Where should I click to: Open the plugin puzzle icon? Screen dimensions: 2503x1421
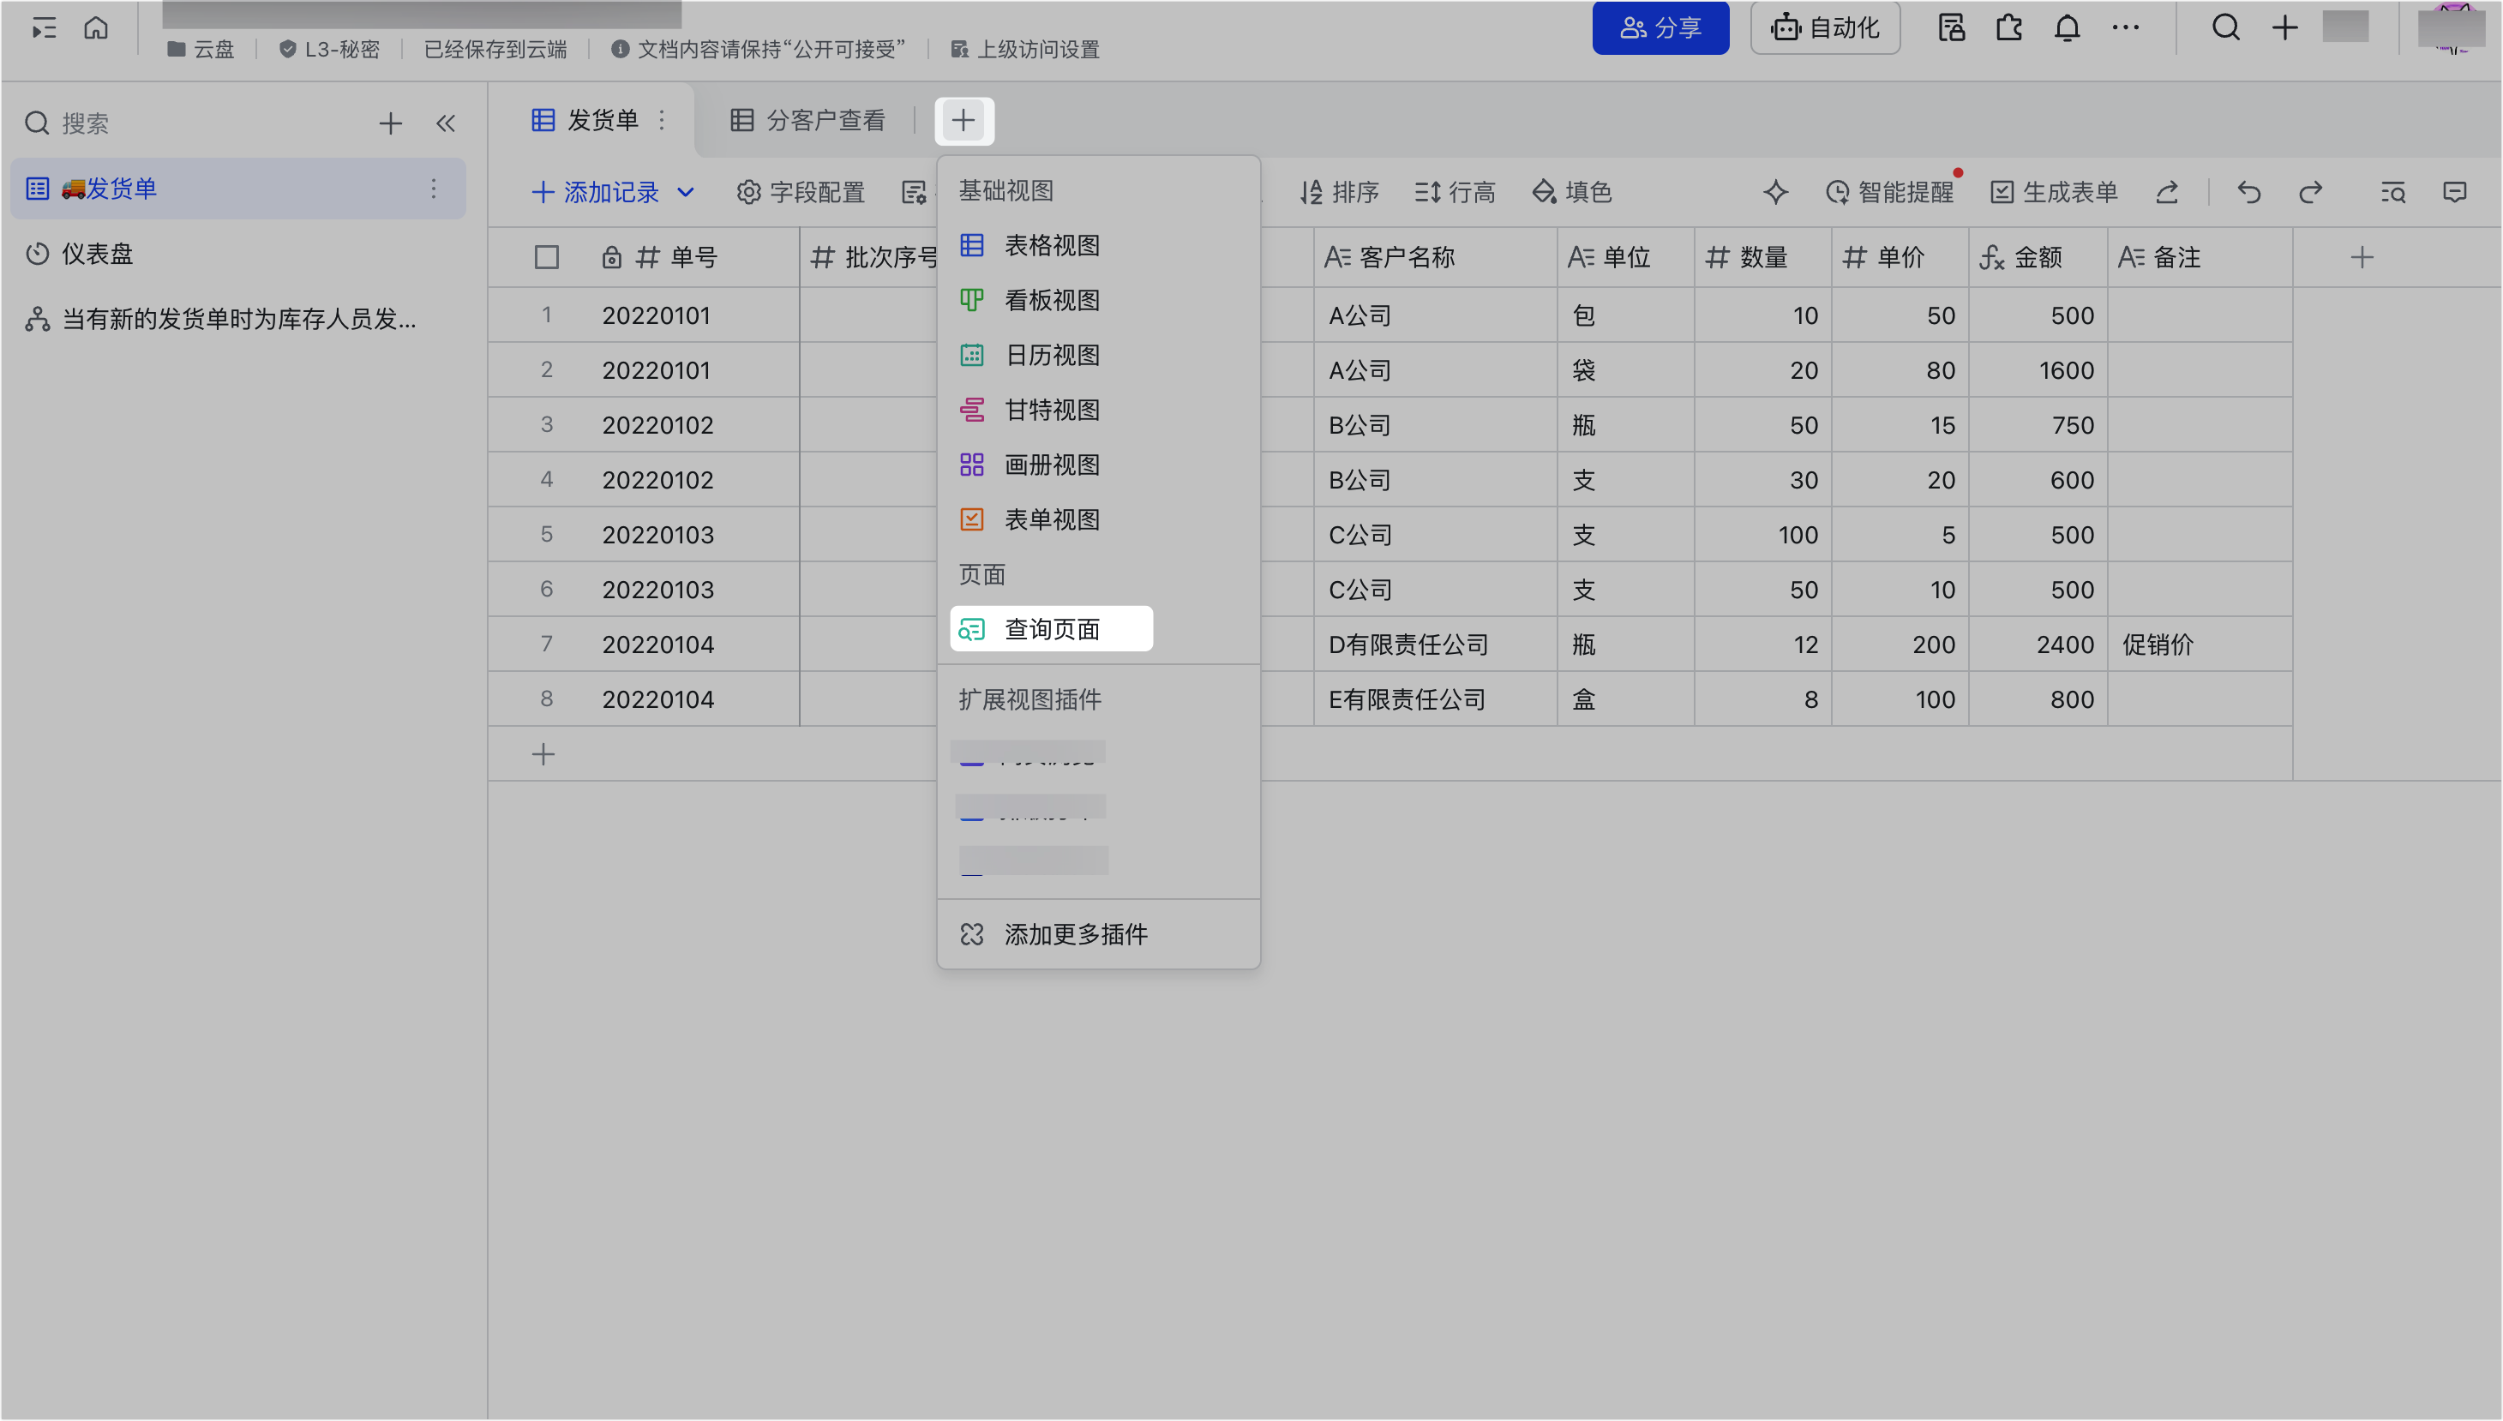coord(2009,27)
